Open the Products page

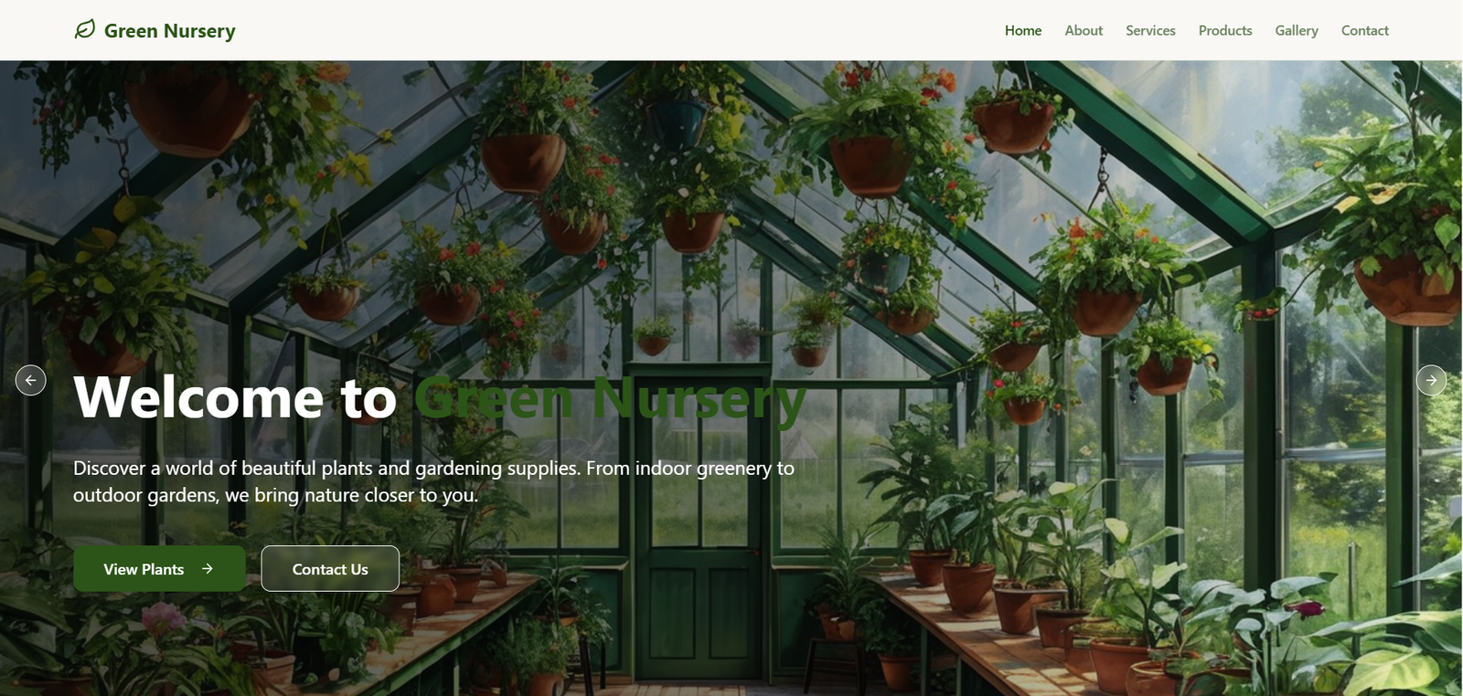[x=1225, y=30]
